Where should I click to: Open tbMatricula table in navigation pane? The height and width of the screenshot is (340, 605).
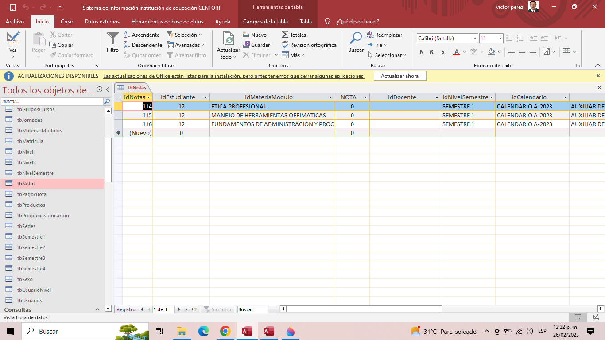[30, 141]
